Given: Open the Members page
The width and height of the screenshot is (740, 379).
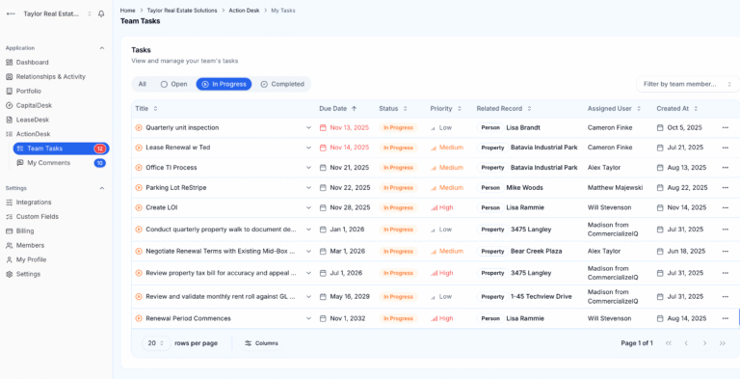Looking at the screenshot, I should click(x=30, y=245).
